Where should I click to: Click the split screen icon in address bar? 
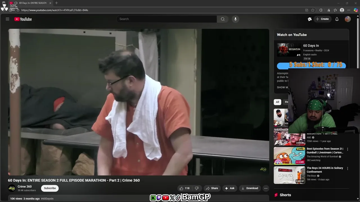click(x=307, y=10)
